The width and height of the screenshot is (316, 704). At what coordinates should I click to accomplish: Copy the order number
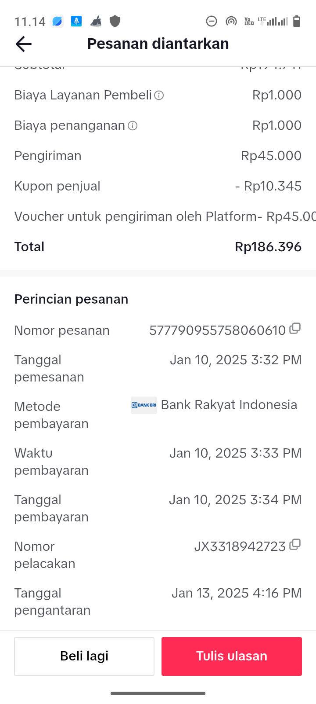(295, 328)
